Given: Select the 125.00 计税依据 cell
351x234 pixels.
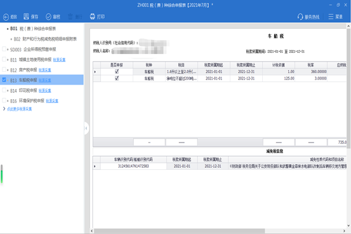Looking at the screenshot, I should (x=279, y=78).
